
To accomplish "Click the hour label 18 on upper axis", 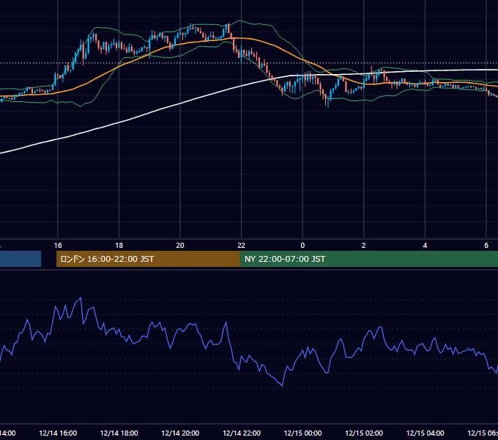I will coord(119,246).
